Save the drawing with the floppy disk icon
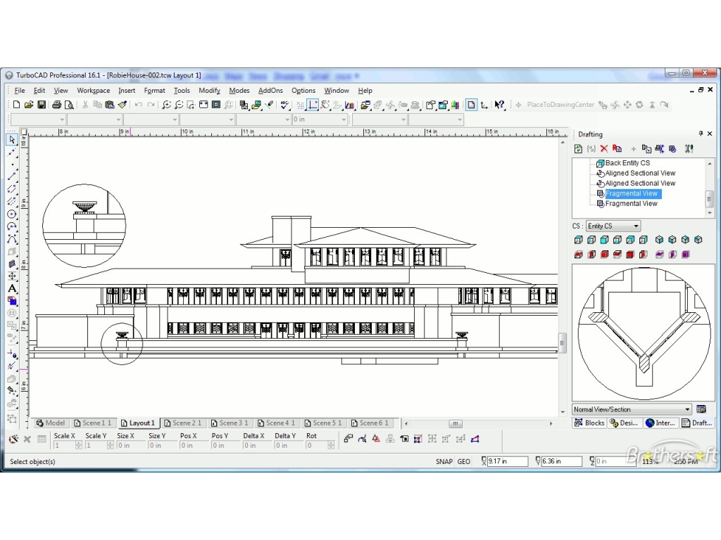 coord(42,105)
